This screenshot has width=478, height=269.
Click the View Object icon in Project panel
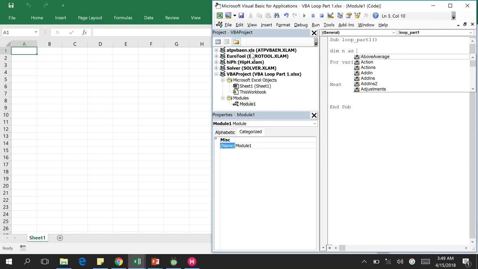point(227,42)
